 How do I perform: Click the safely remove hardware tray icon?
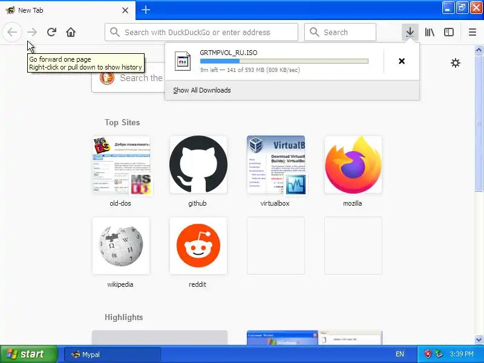click(439, 354)
